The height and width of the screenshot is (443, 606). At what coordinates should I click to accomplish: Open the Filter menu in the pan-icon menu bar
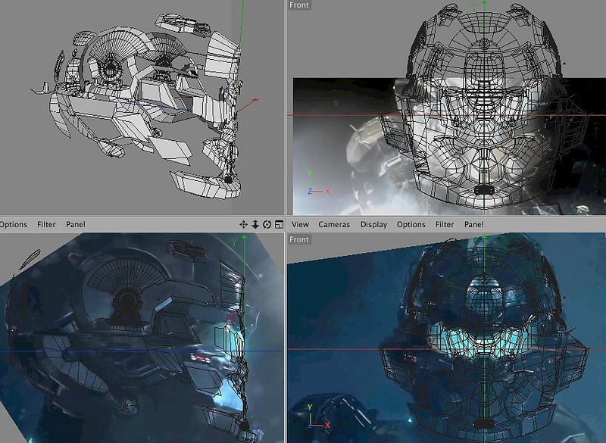click(x=46, y=224)
